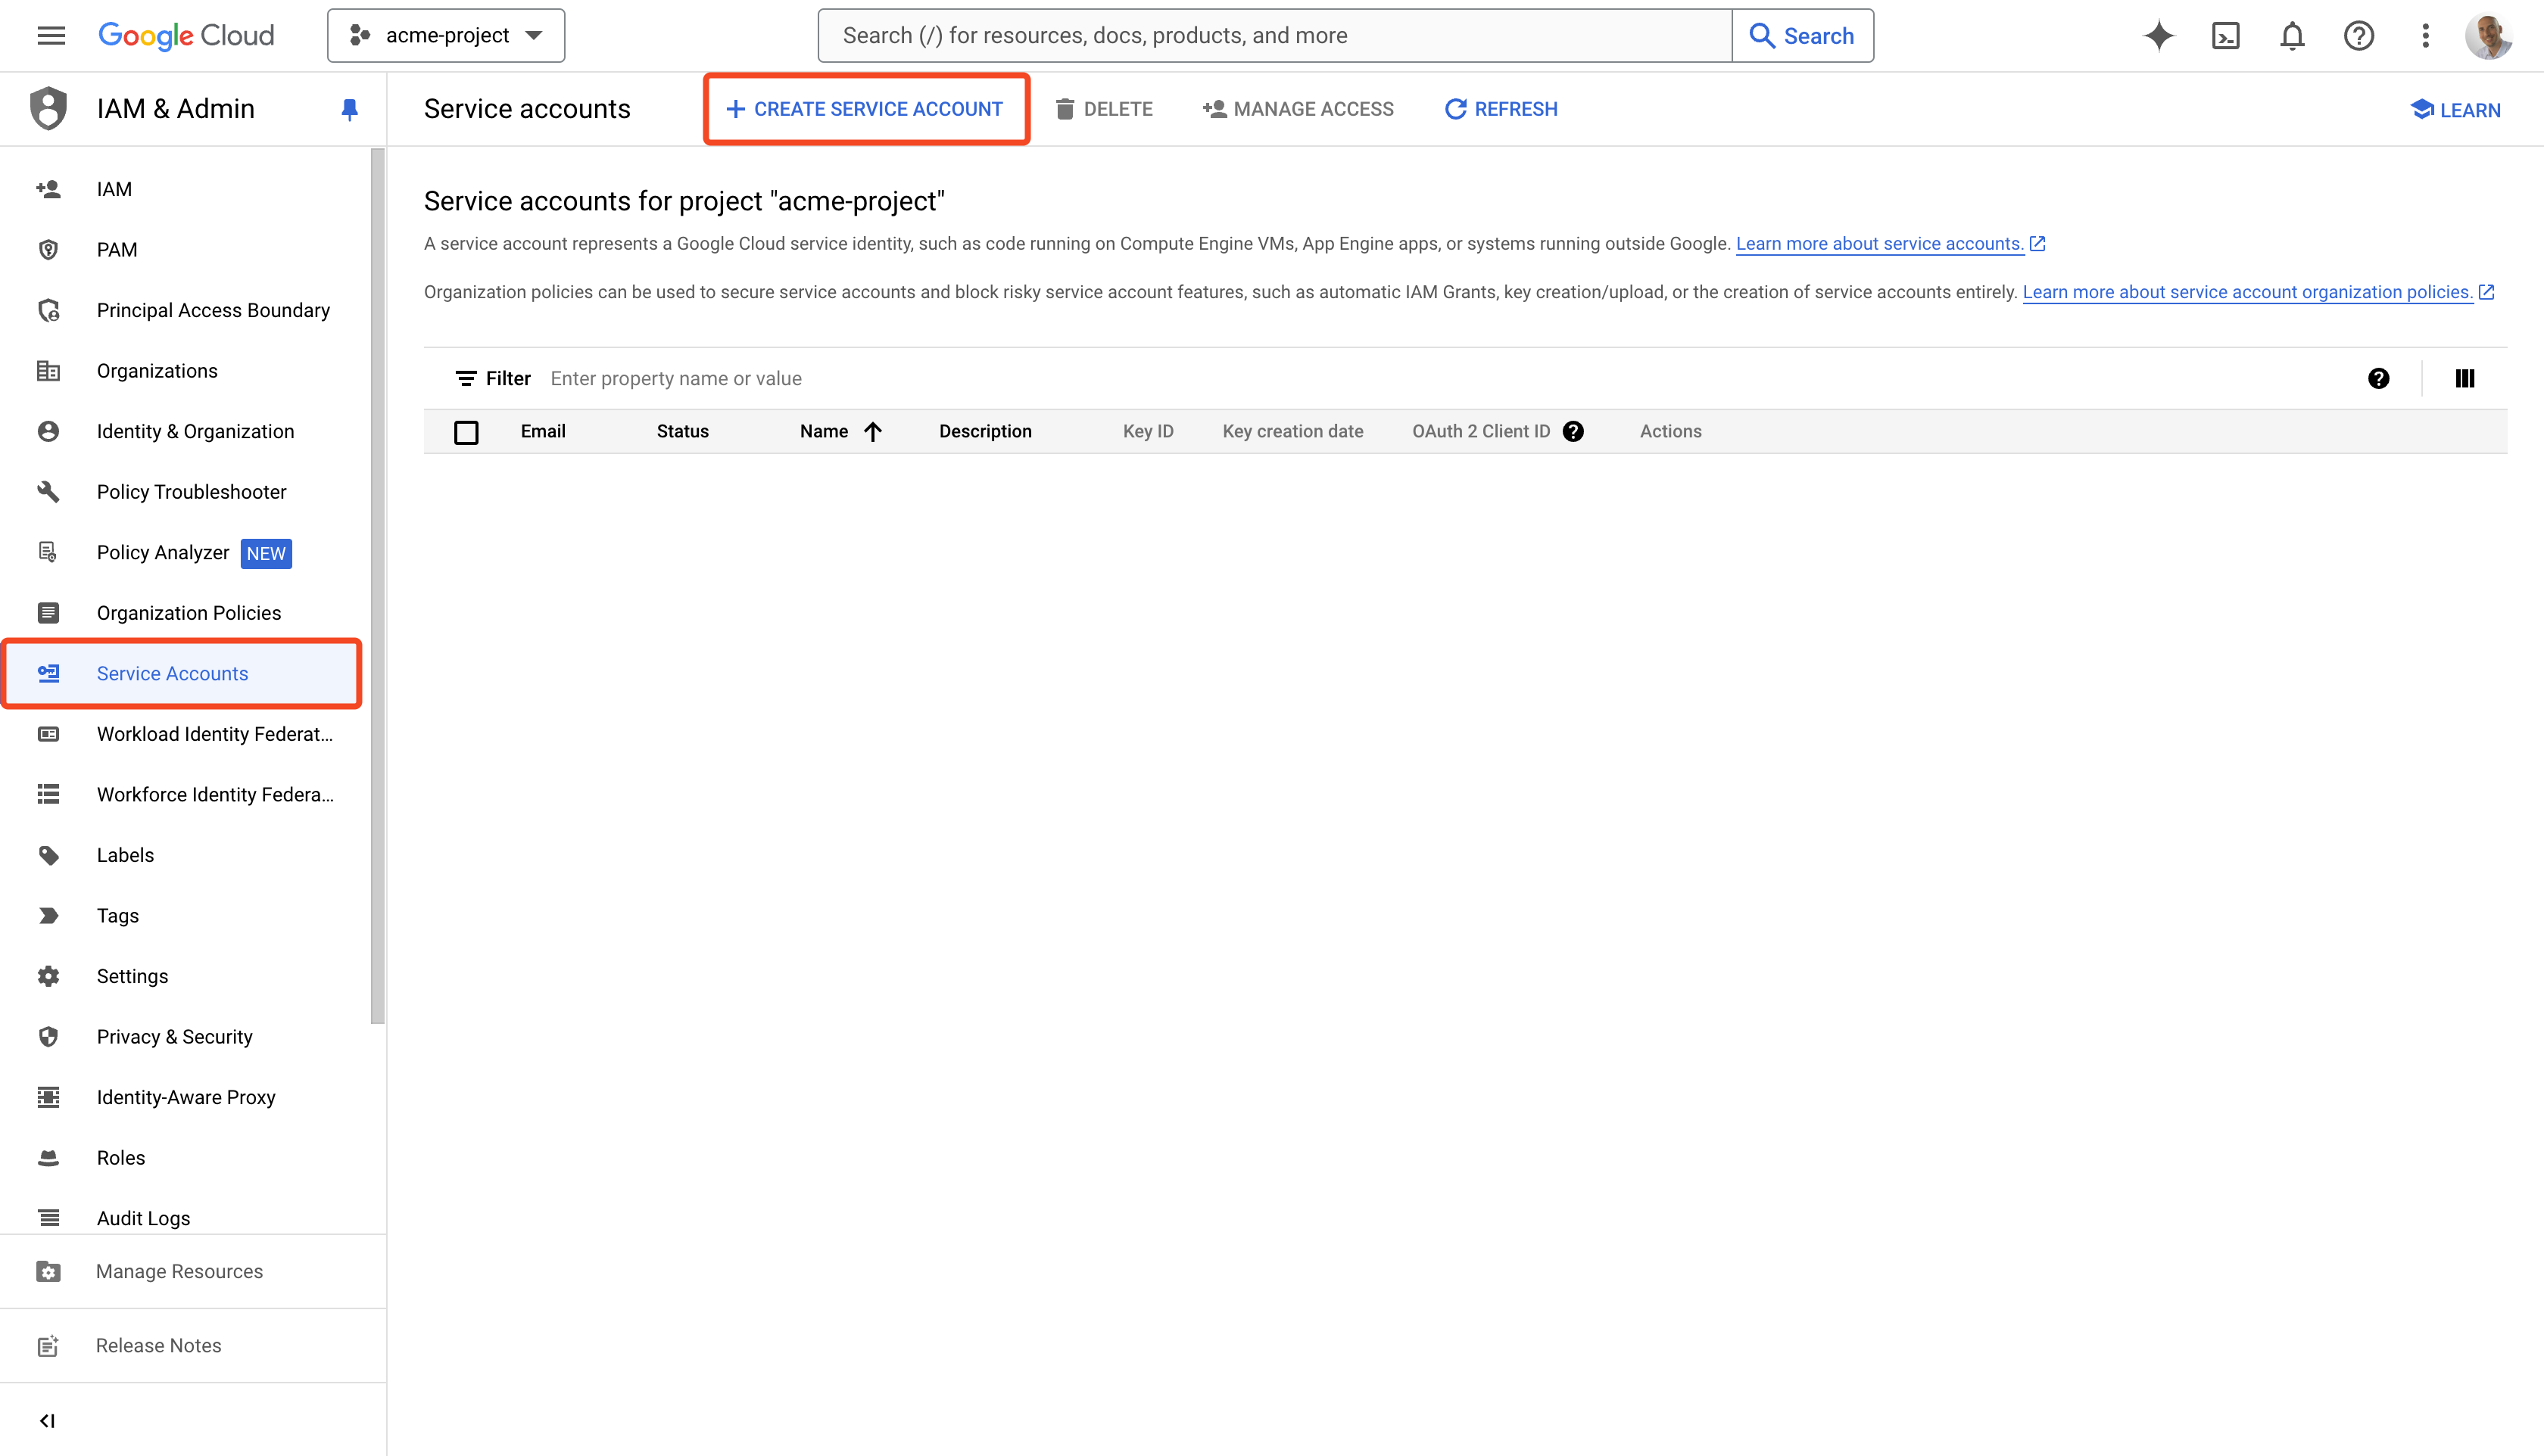Click the Search button
This screenshot has height=1456, width=2544.
pos(1802,36)
